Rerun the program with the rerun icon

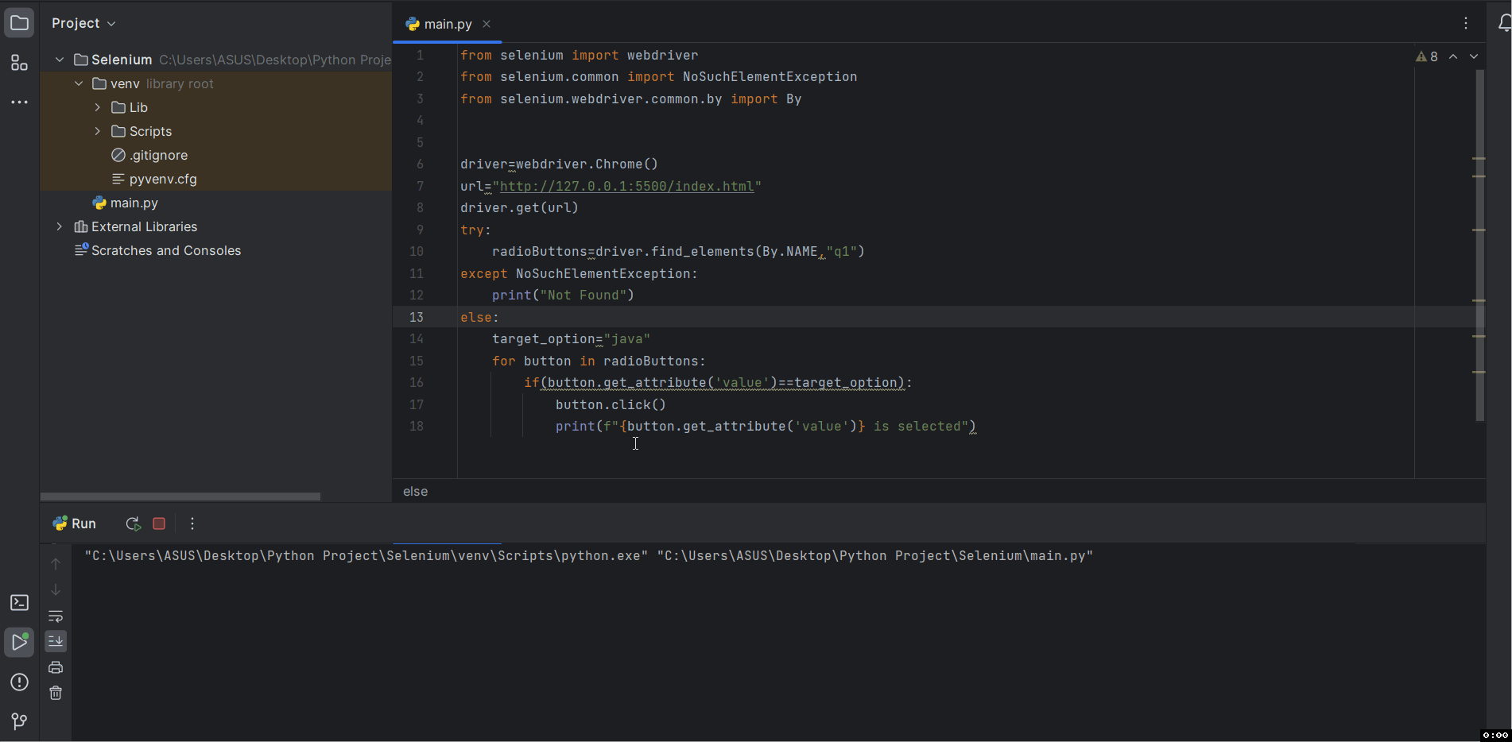pyautogui.click(x=133, y=524)
